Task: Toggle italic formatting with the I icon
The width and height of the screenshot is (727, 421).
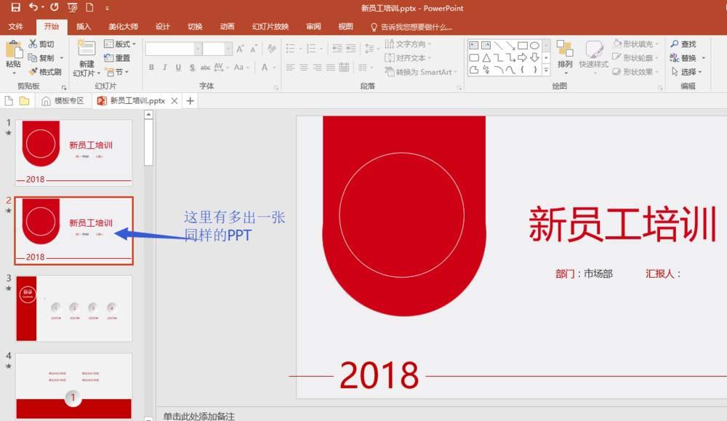Action: 164,66
